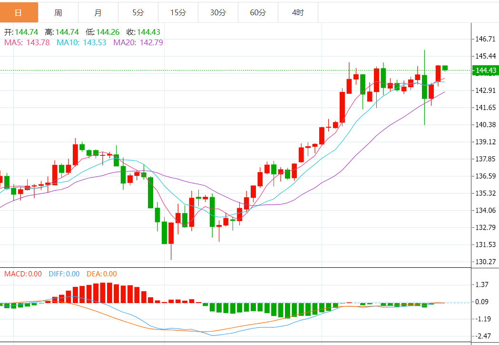Screen dimensions: 499x345
Task: Click the MA20: 142.79 indicator label
Action: [138, 42]
